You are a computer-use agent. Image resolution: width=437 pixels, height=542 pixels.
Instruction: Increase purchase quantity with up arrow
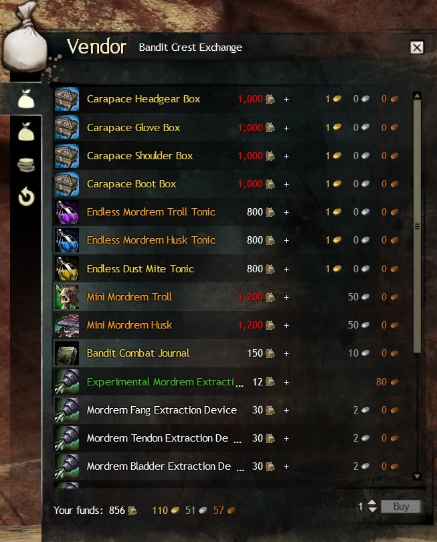[x=372, y=503]
